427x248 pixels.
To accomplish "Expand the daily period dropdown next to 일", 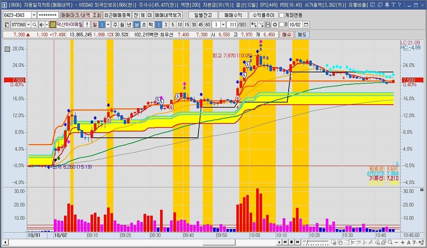I will tap(108, 24).
